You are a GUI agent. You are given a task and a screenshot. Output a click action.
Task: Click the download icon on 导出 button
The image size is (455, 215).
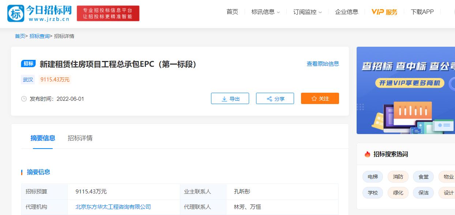coord(224,98)
